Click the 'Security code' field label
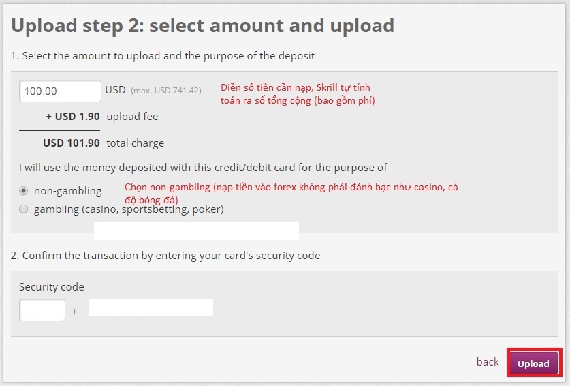 [52, 287]
